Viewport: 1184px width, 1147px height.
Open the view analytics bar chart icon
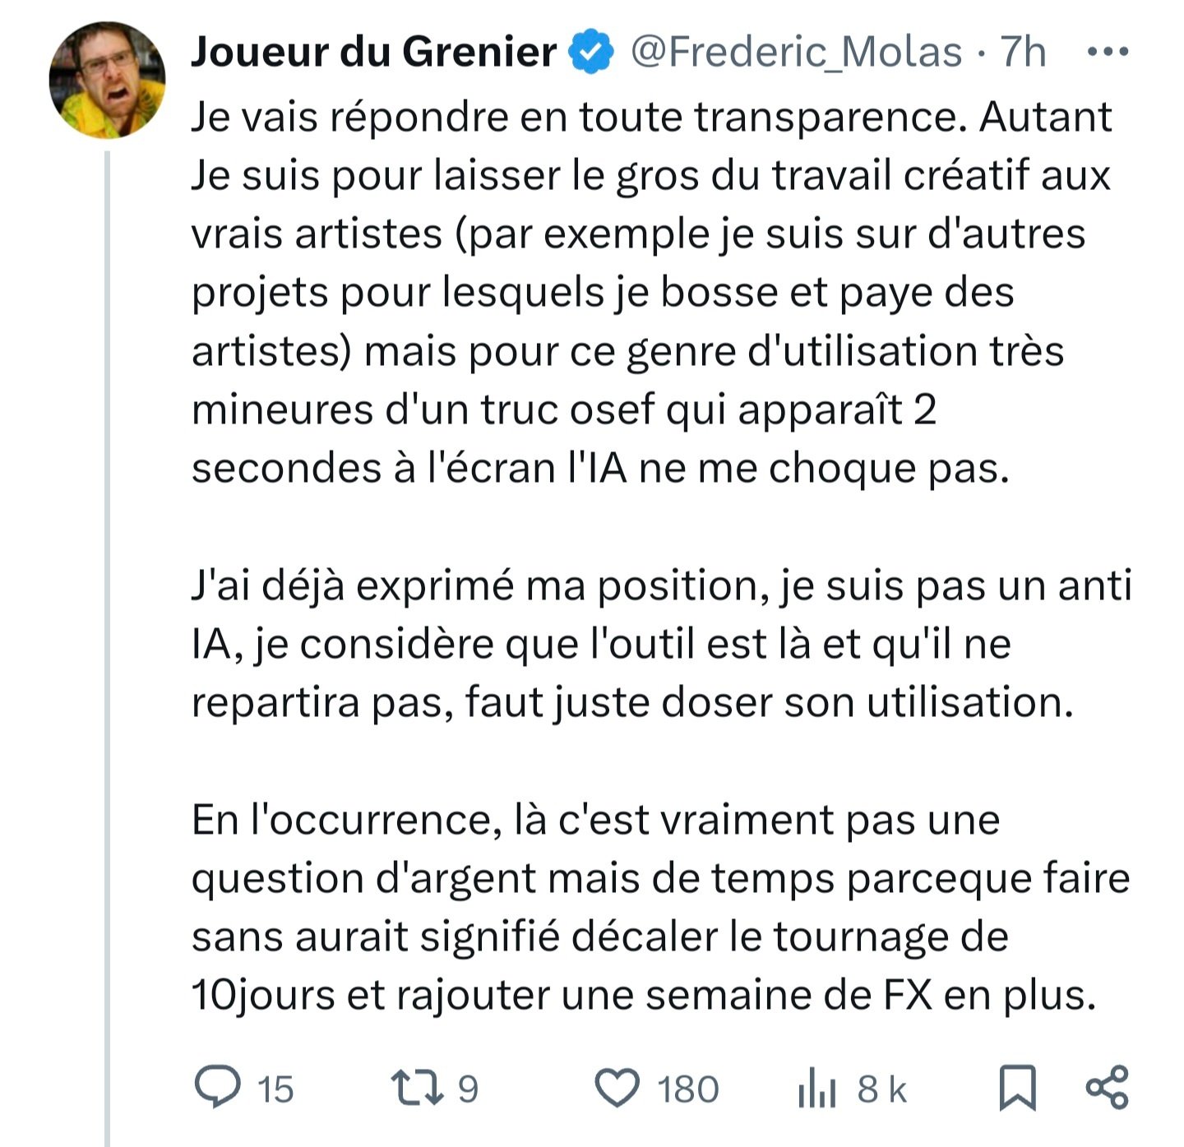coord(816,1088)
